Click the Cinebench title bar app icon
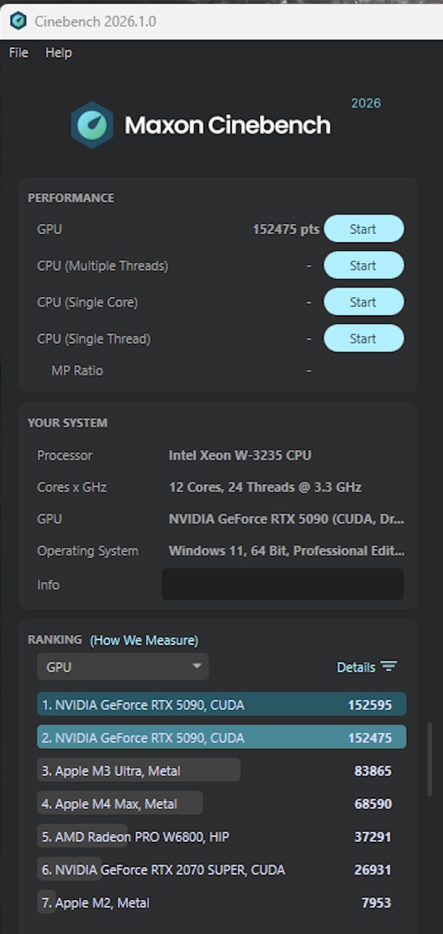 18,21
